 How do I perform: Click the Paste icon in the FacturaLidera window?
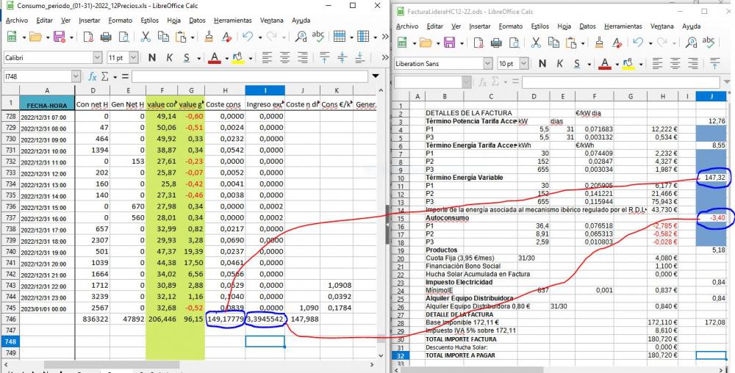tap(571, 43)
